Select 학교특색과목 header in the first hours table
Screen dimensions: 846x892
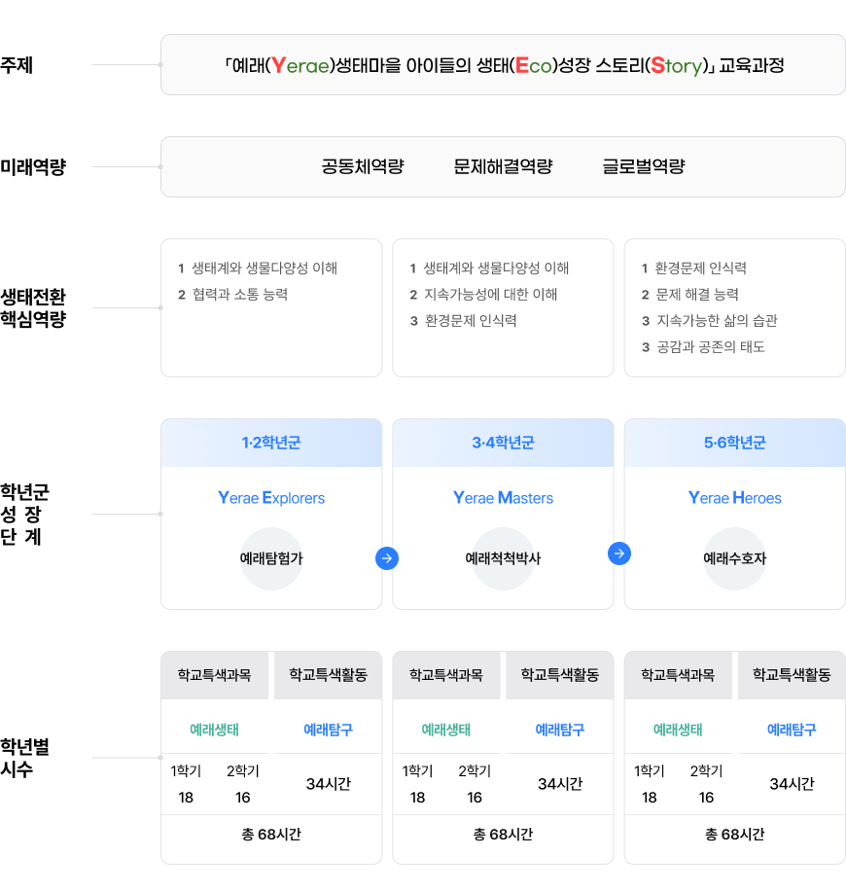(x=215, y=675)
